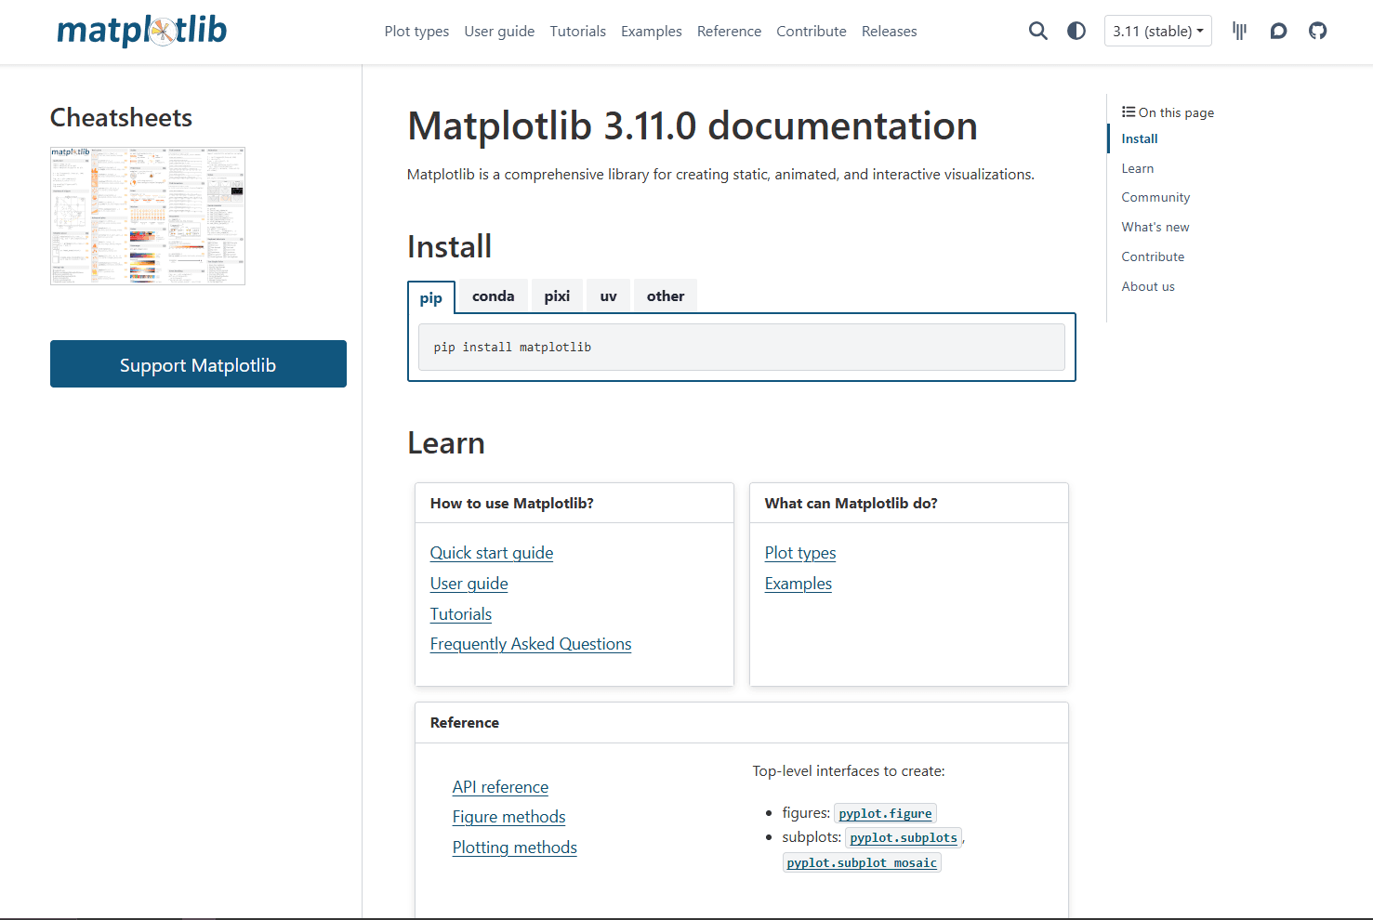Open the Quick start guide link
This screenshot has height=920, width=1373.
tap(492, 553)
